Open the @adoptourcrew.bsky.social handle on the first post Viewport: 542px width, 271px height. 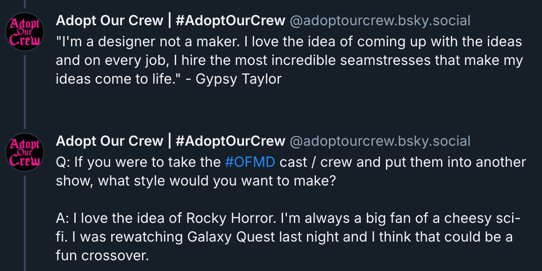click(380, 21)
